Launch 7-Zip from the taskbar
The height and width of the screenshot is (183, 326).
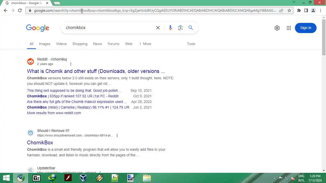coord(36,178)
